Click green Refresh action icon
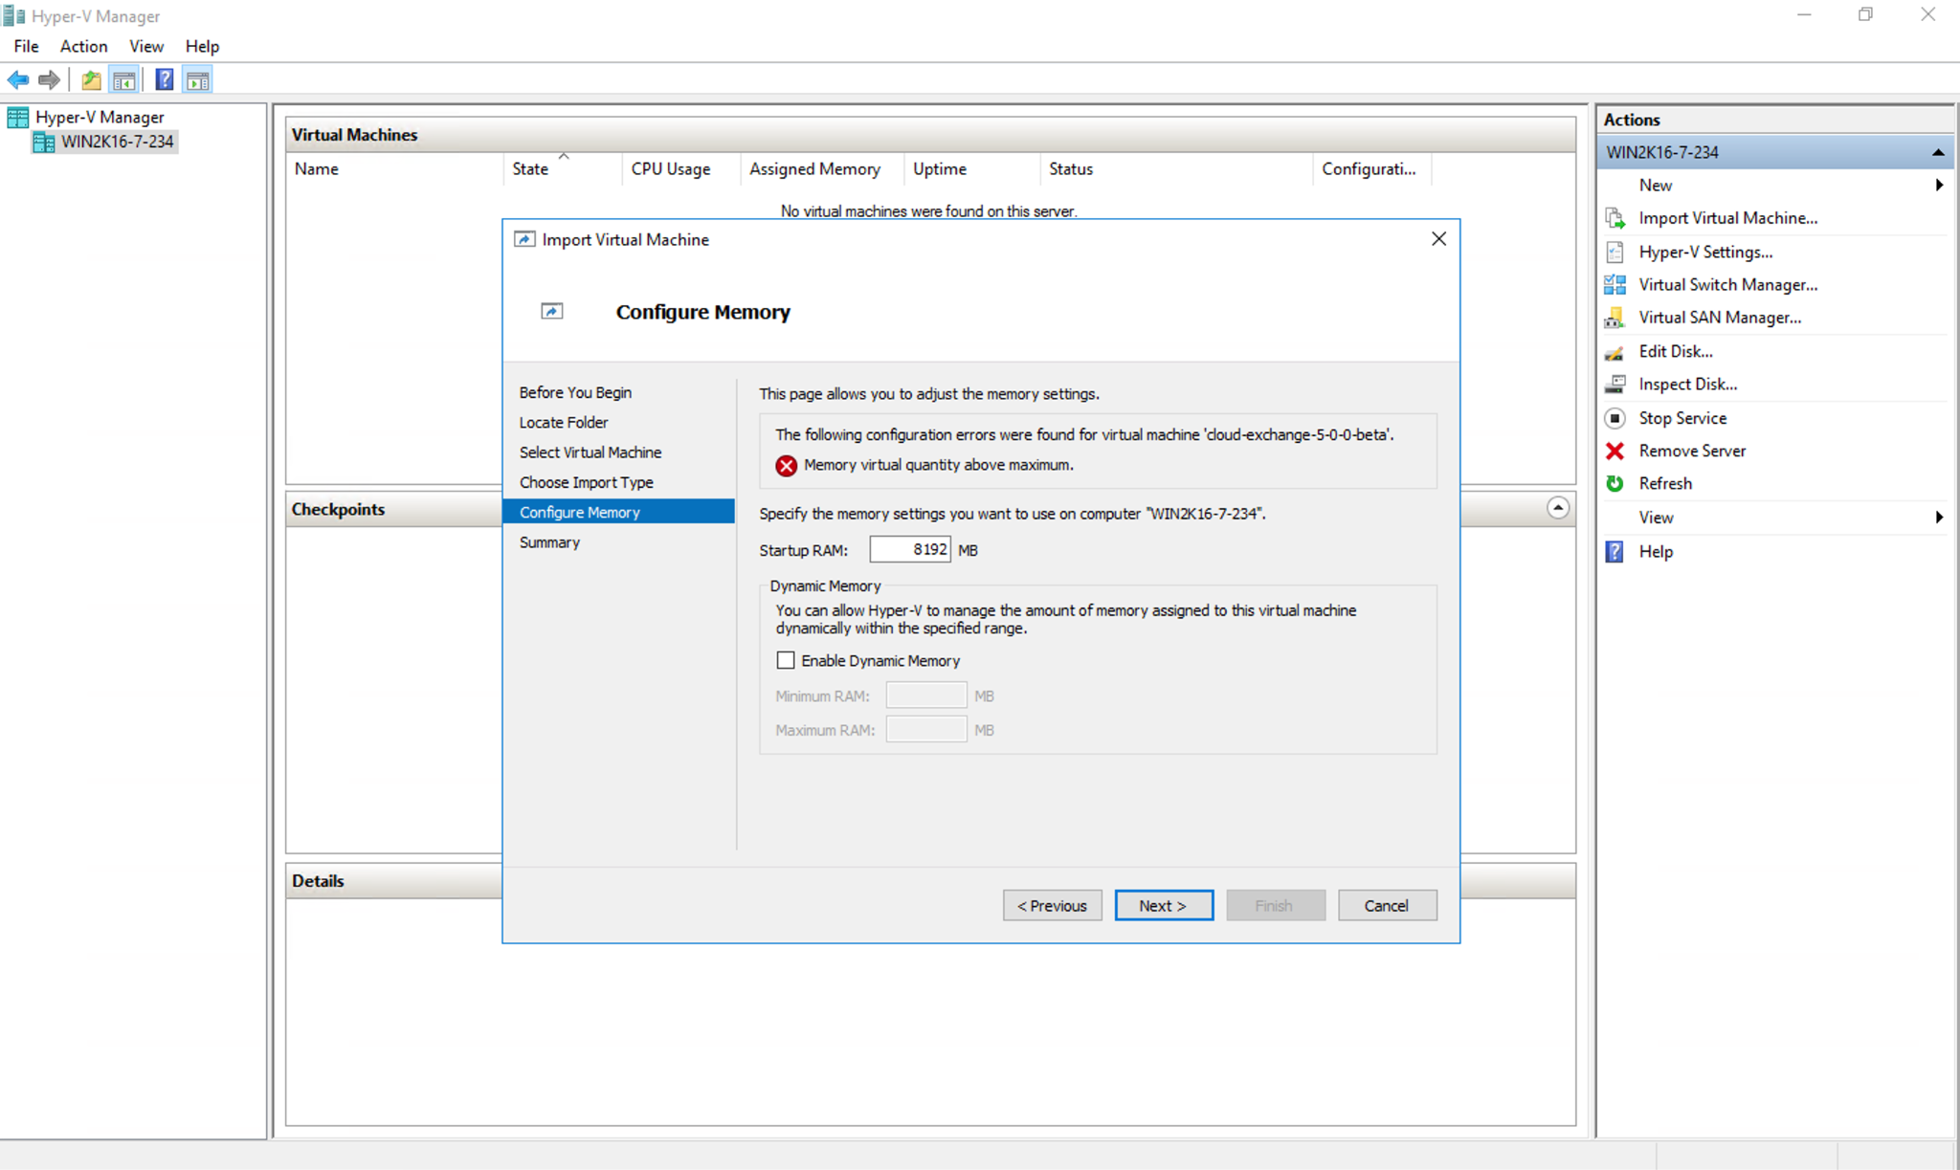This screenshot has height=1170, width=1960. (x=1615, y=483)
